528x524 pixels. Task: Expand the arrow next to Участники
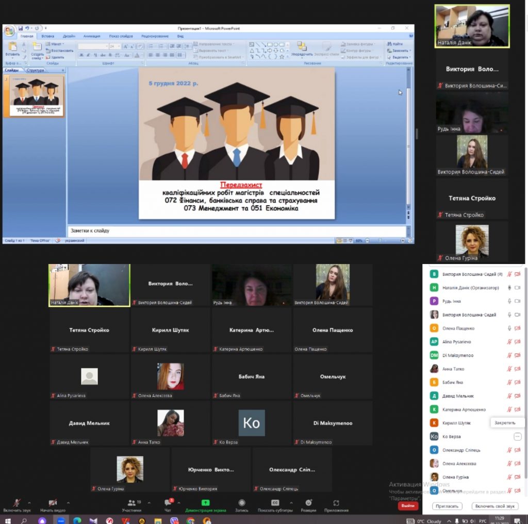(x=146, y=502)
